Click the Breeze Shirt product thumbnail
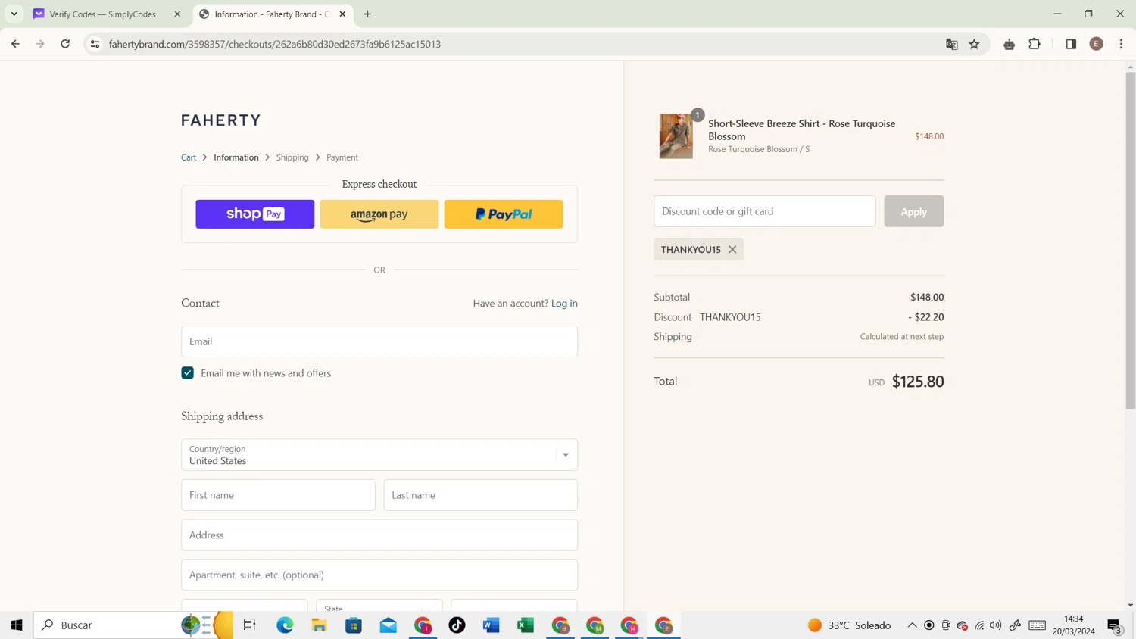This screenshot has height=639, width=1136. pos(676,136)
